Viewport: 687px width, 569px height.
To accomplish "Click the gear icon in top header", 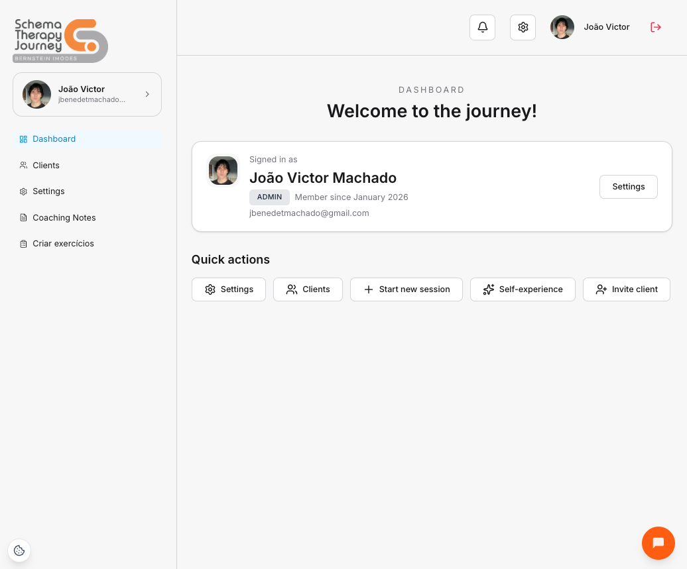I will pos(523,27).
